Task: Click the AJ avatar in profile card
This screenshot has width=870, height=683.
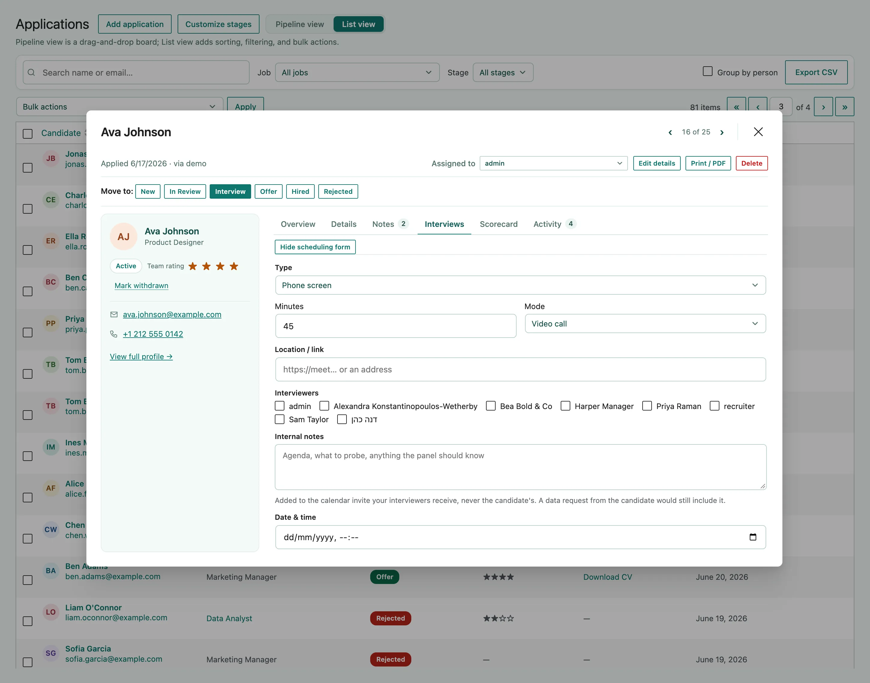Action: [124, 237]
